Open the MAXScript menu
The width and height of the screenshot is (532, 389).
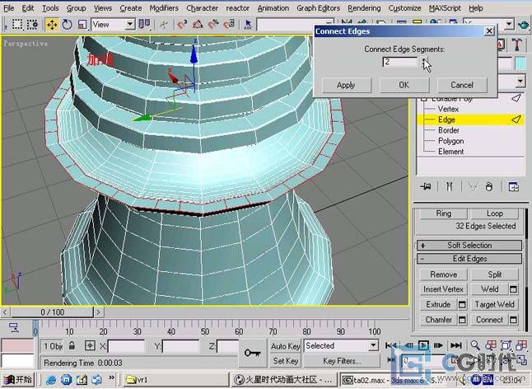click(445, 7)
